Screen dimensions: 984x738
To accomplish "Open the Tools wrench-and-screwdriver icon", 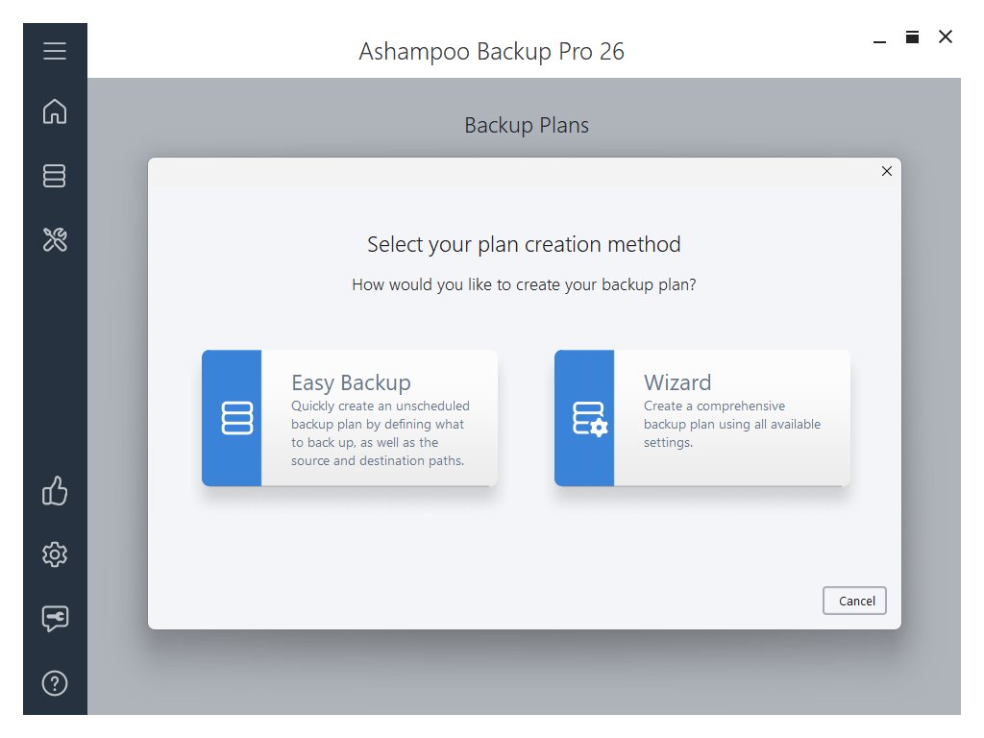I will point(55,239).
